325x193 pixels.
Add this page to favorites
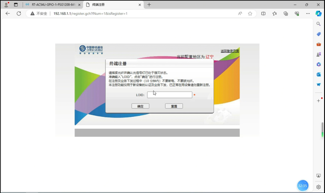click(x=250, y=14)
